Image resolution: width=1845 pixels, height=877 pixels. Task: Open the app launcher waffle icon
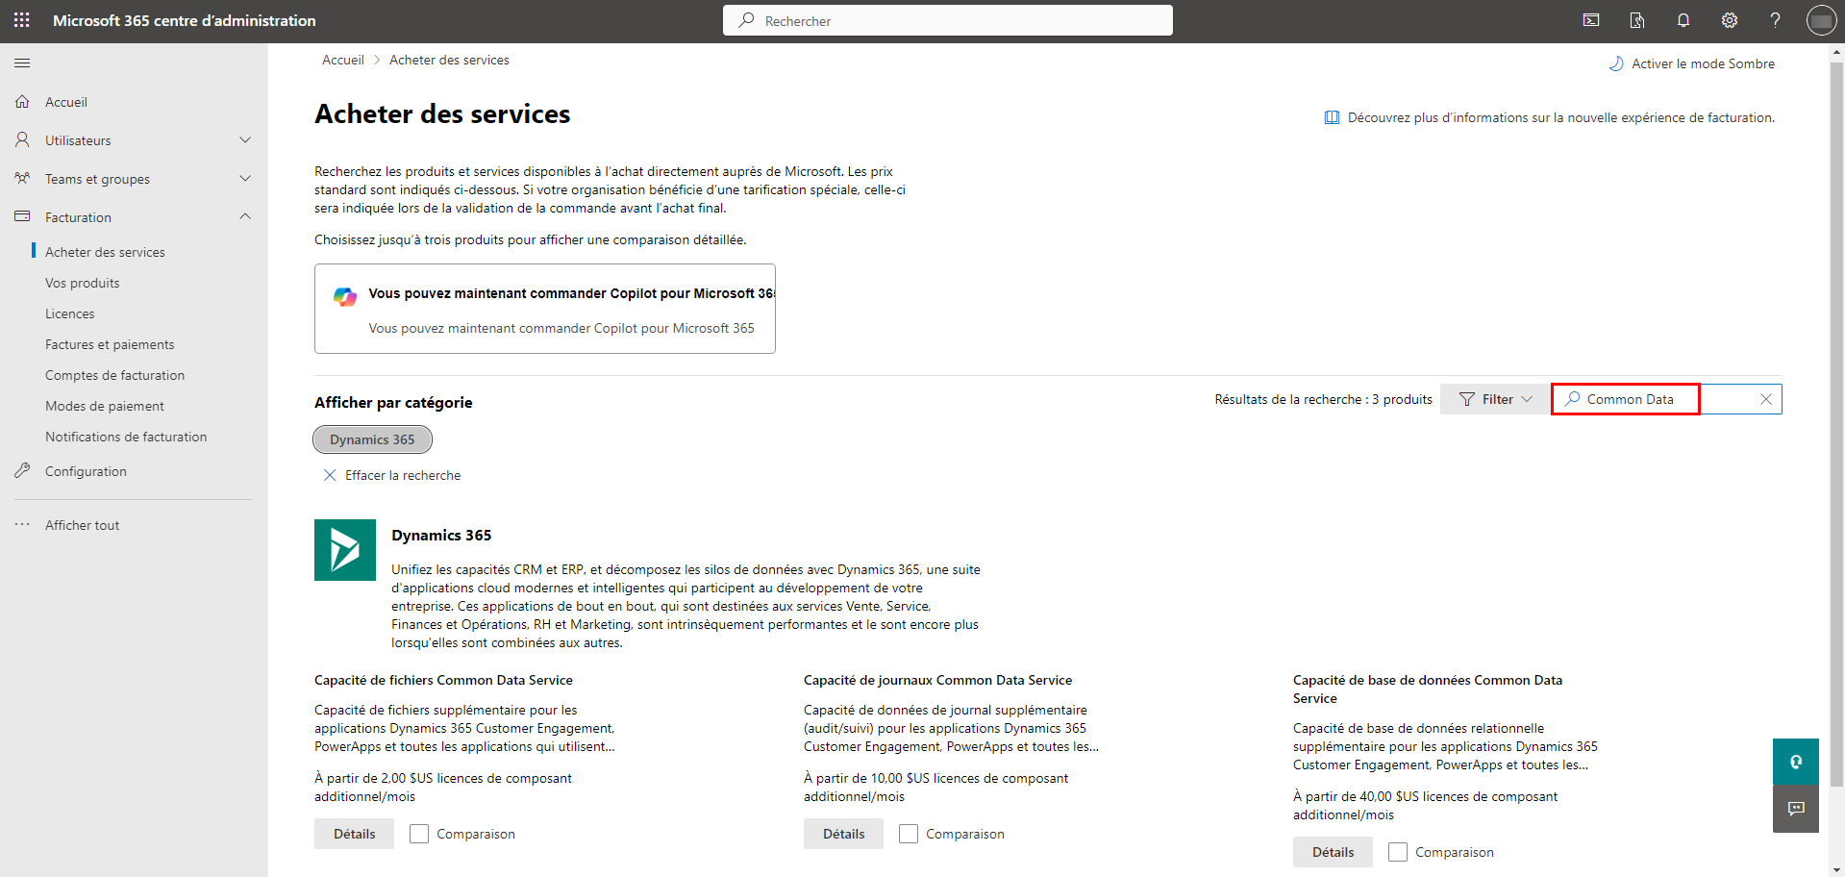[x=22, y=20]
